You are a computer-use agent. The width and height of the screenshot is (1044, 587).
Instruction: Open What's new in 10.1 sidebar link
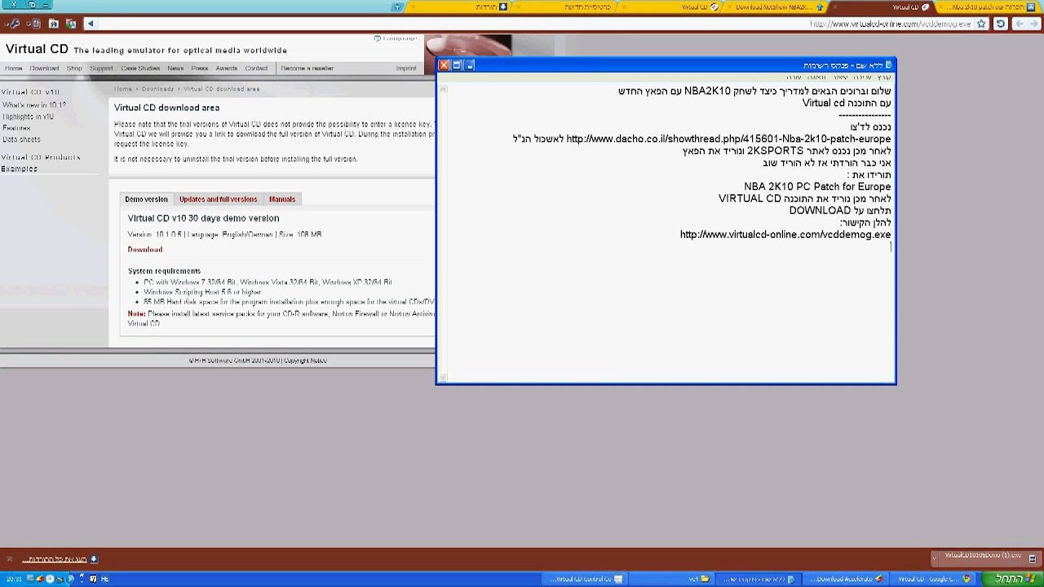coord(34,105)
